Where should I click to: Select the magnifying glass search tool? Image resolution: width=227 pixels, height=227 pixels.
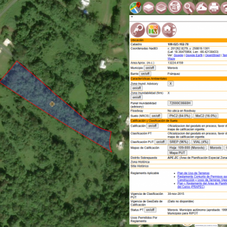tap(189, 8)
